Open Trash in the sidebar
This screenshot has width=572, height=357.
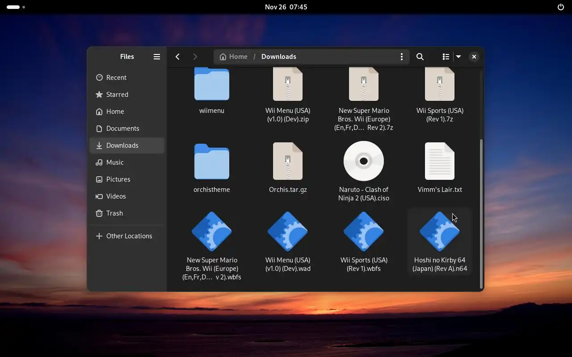pos(127,213)
